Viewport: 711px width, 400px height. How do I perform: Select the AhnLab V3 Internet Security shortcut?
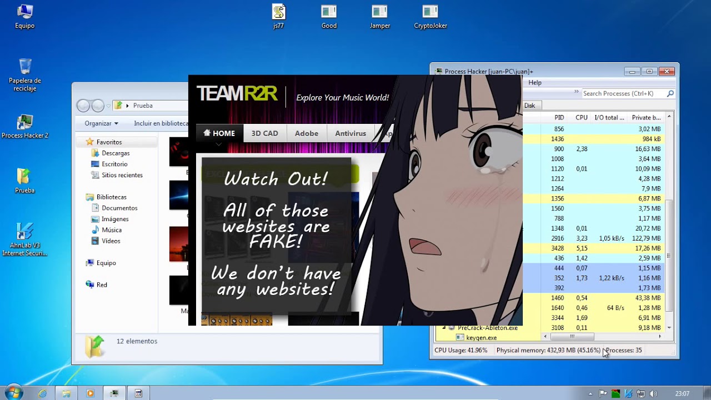click(x=24, y=239)
